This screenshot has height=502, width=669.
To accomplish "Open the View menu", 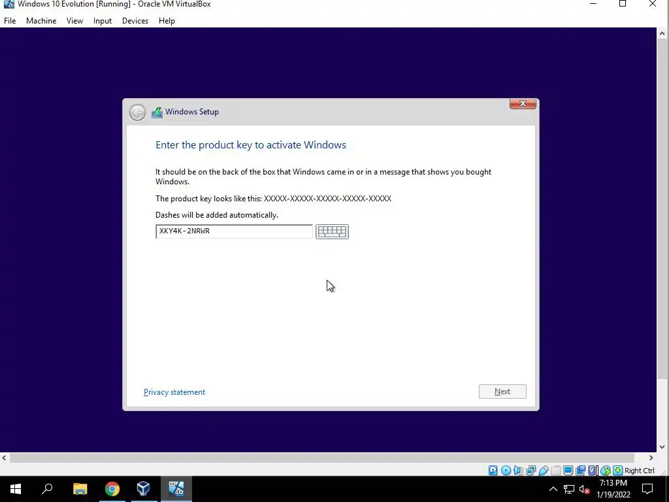I will coord(74,21).
